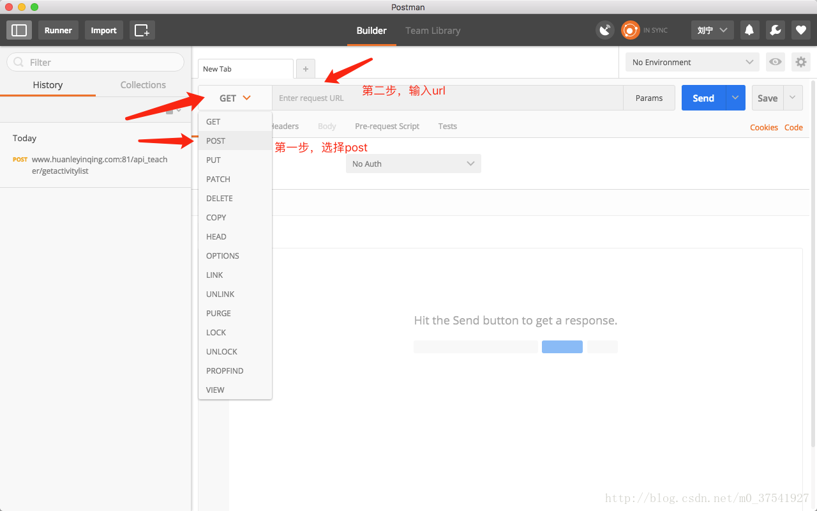Click the Params button
Viewport: 817px width, 511px height.
649,98
